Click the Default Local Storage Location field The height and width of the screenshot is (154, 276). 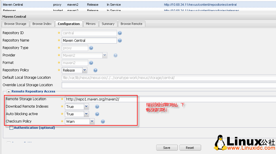169,78
